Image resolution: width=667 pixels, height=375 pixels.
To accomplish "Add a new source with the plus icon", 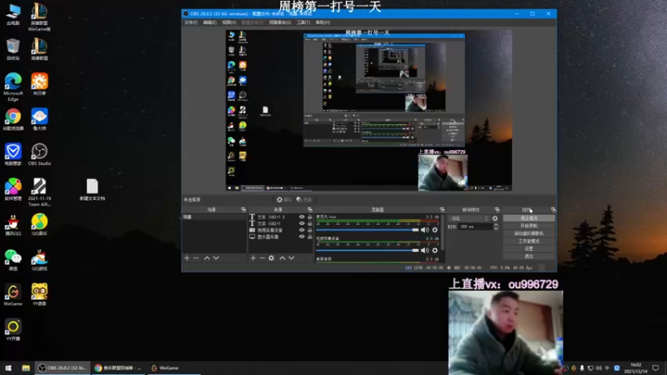I will [x=253, y=258].
